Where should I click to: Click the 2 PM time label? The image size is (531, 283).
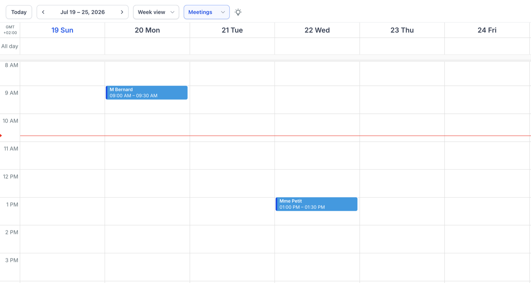(12, 232)
